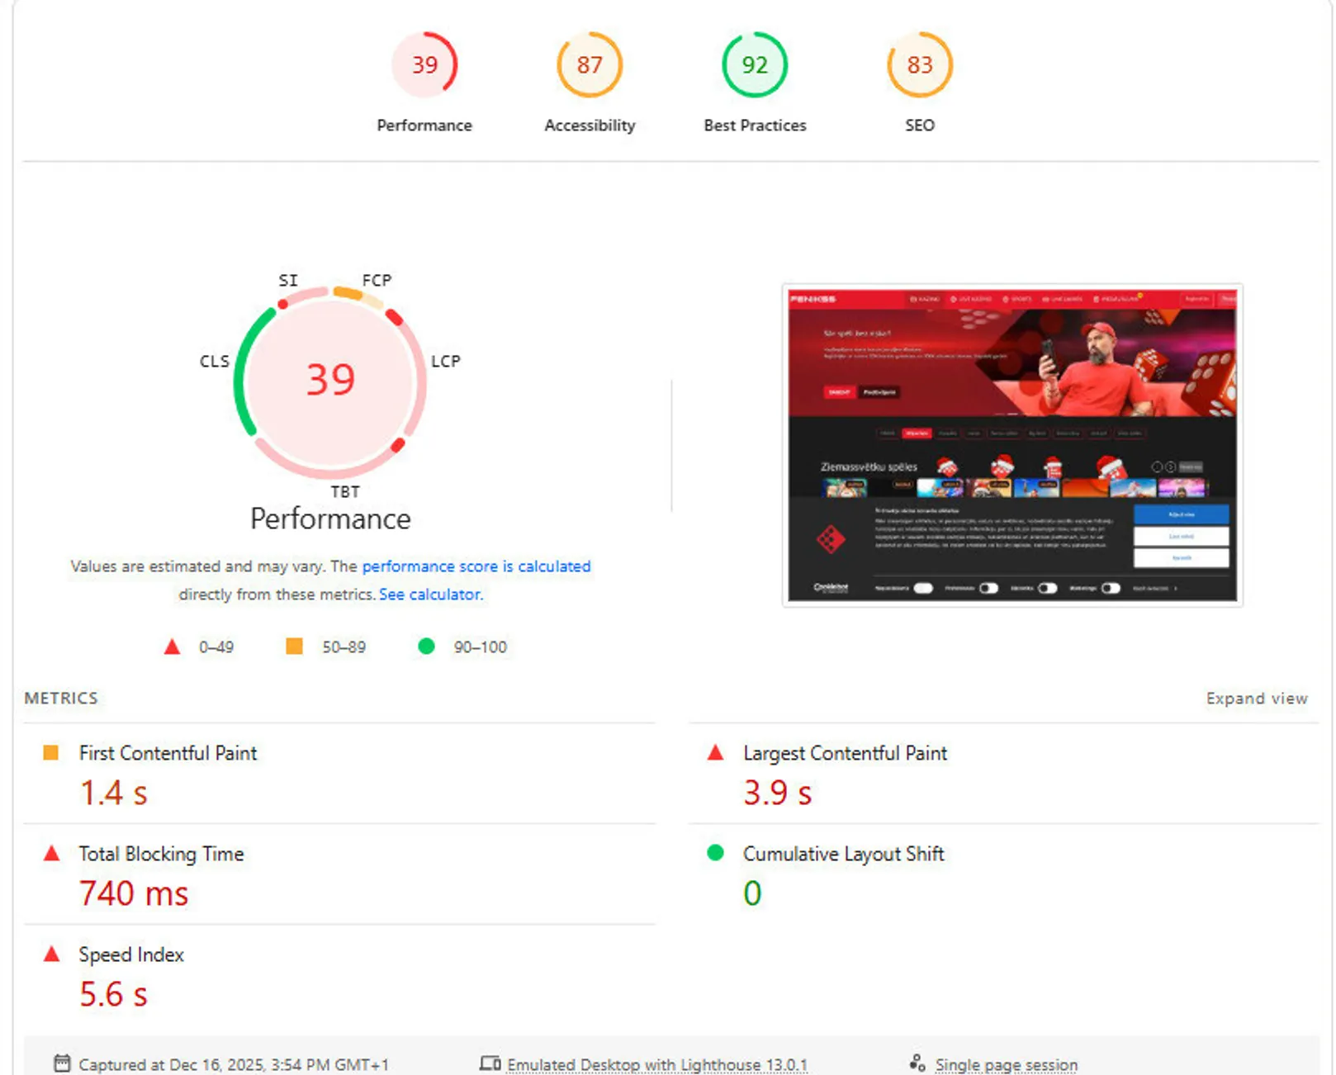Viewport: 1336px width, 1075px height.
Task: Click the Performance score gauge showing 39
Action: tap(424, 64)
